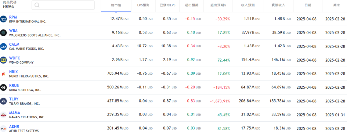
Task: Click the -0.83 EPS surprise value
Action: 193,101
